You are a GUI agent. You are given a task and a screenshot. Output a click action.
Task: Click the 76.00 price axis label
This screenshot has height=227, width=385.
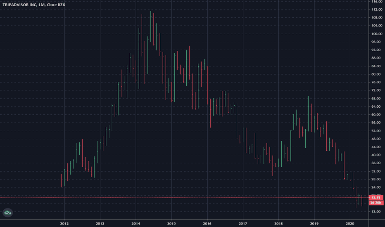[377, 82]
